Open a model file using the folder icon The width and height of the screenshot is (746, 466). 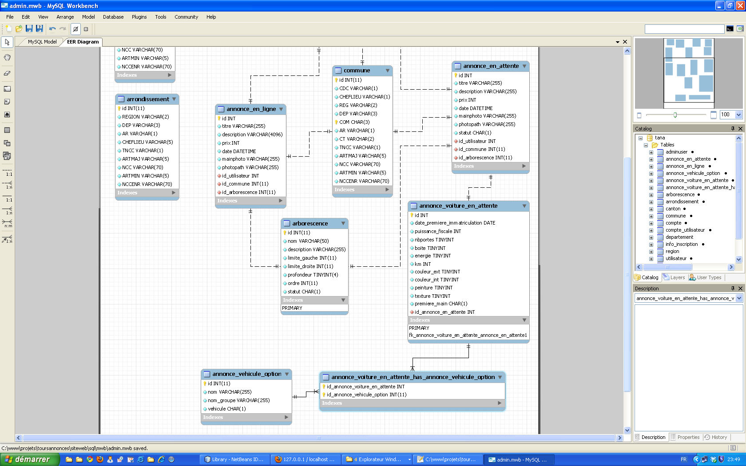pyautogui.click(x=19, y=29)
